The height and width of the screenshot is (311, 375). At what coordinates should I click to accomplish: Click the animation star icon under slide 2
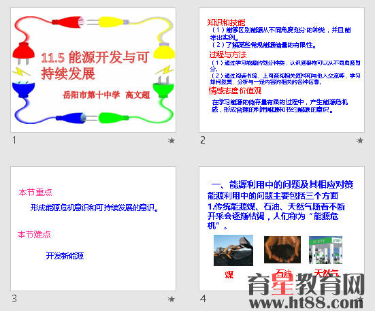(360, 140)
